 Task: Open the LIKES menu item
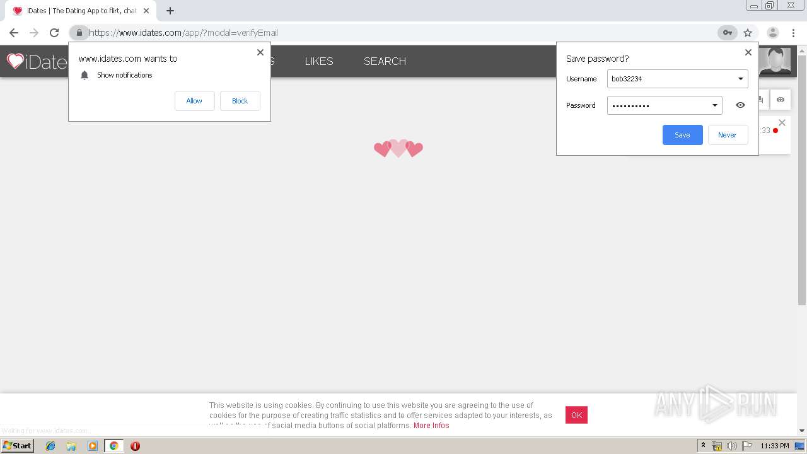(x=319, y=61)
